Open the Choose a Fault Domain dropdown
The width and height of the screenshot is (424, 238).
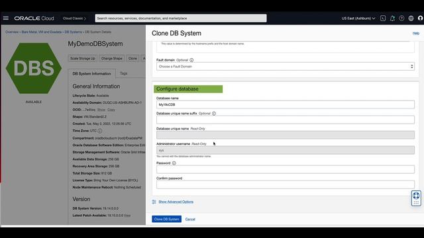[286, 66]
